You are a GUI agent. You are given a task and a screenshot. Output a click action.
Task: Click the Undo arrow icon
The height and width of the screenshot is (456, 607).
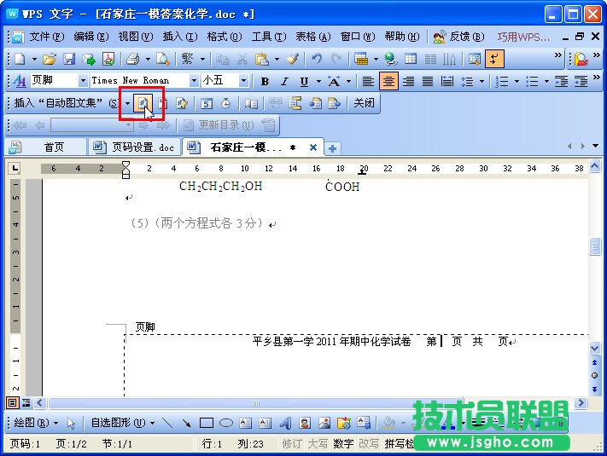point(317,59)
